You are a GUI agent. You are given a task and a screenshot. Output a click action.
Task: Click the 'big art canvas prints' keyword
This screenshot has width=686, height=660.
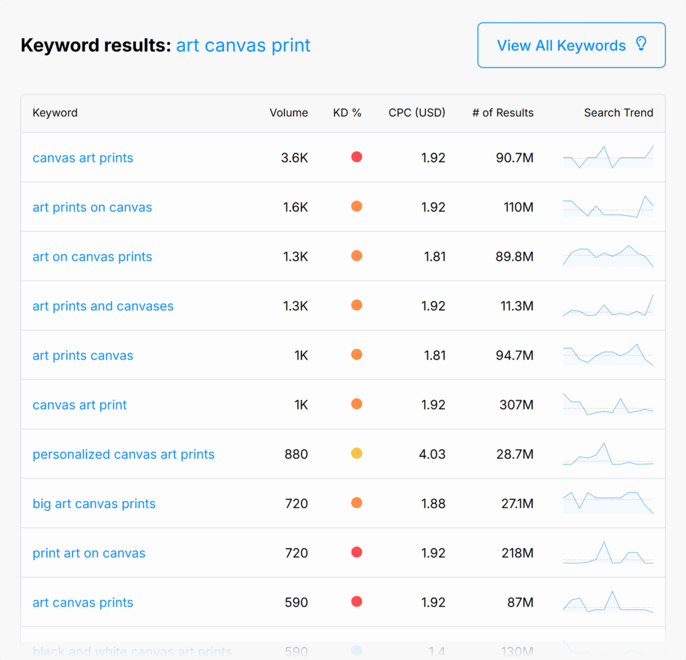tap(94, 504)
